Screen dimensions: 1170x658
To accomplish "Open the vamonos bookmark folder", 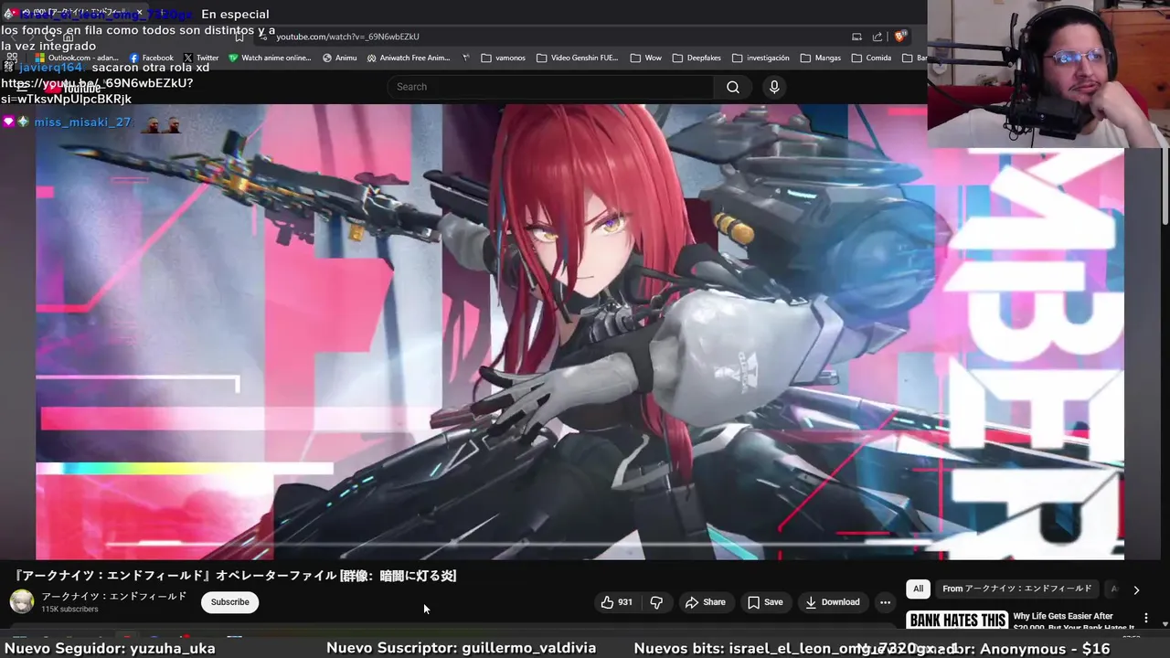I will click(504, 58).
